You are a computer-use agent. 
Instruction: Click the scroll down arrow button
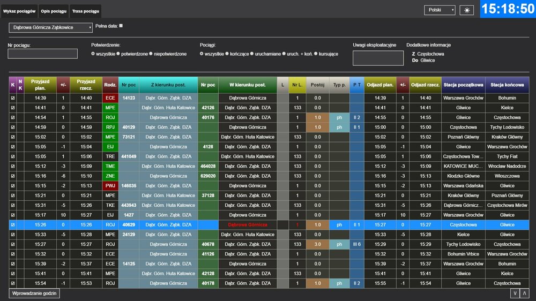pos(515,294)
